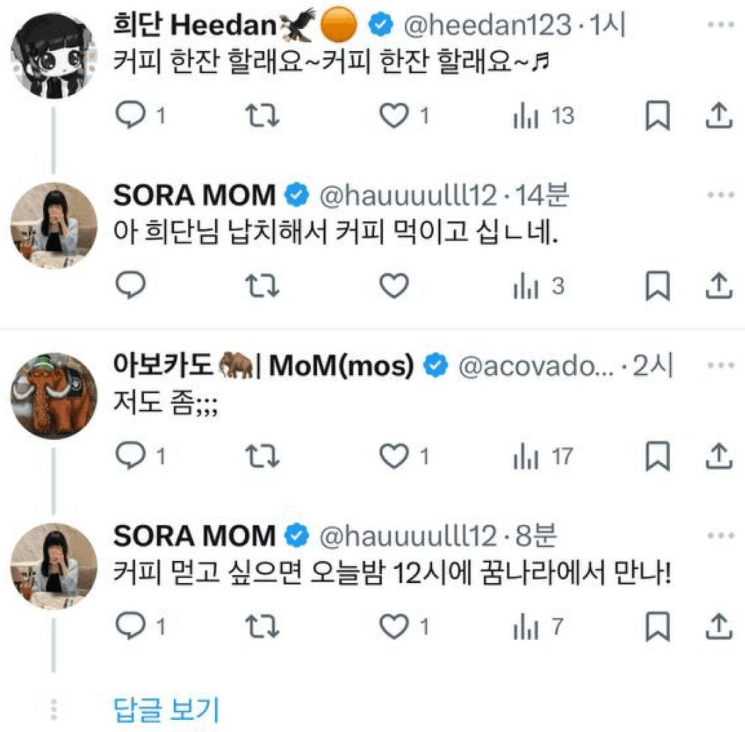
Task: Bookmark Heedan's coffee tweet
Action: (658, 116)
